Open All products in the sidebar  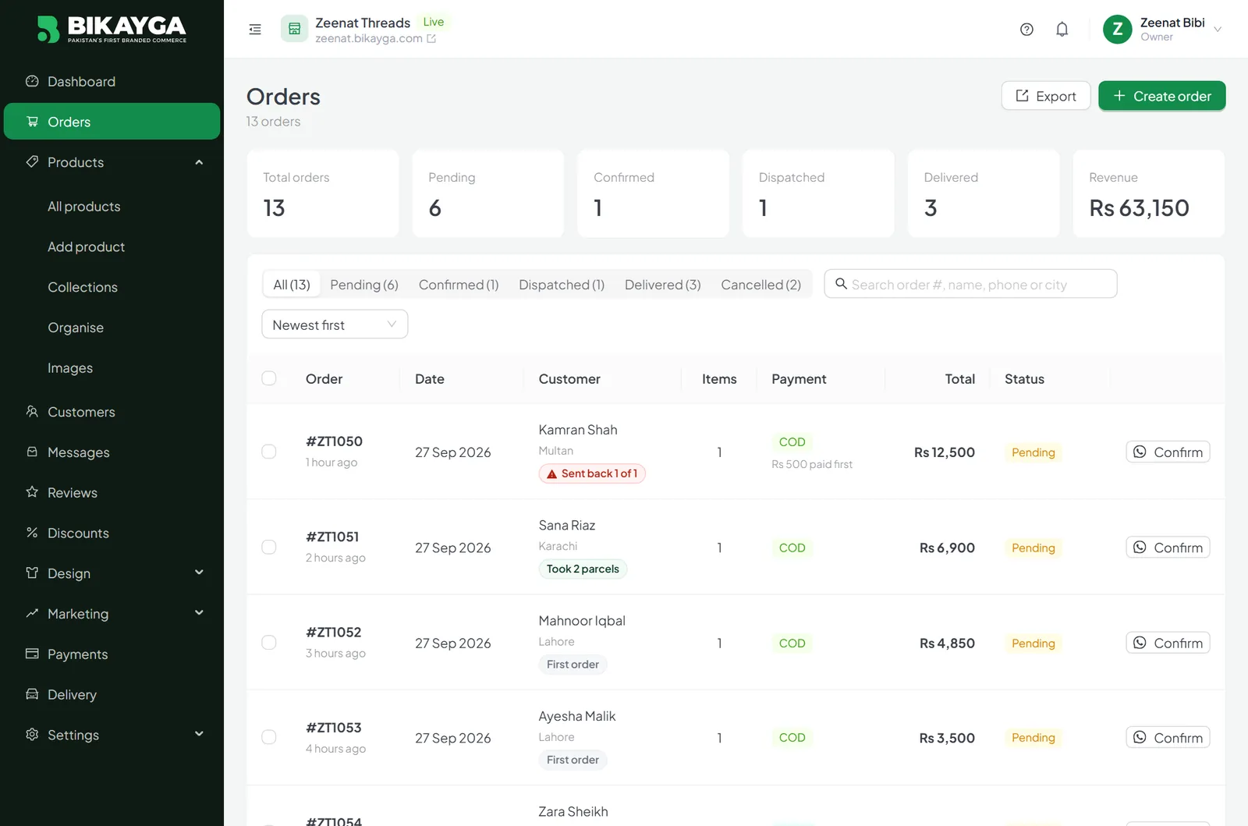84,207
